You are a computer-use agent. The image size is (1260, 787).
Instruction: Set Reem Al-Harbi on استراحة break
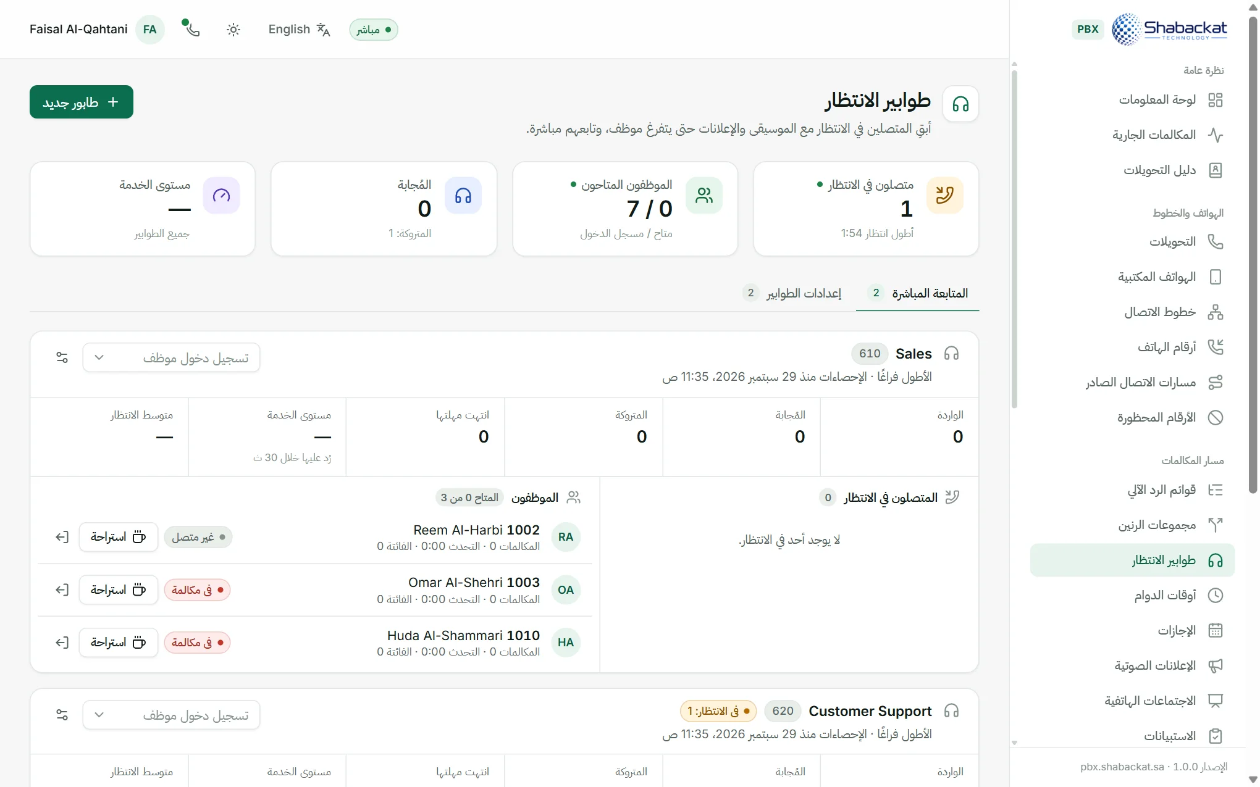click(x=119, y=537)
